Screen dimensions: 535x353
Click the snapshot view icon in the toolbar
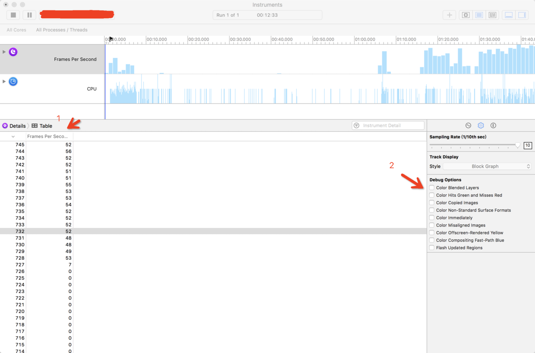pyautogui.click(x=466, y=15)
